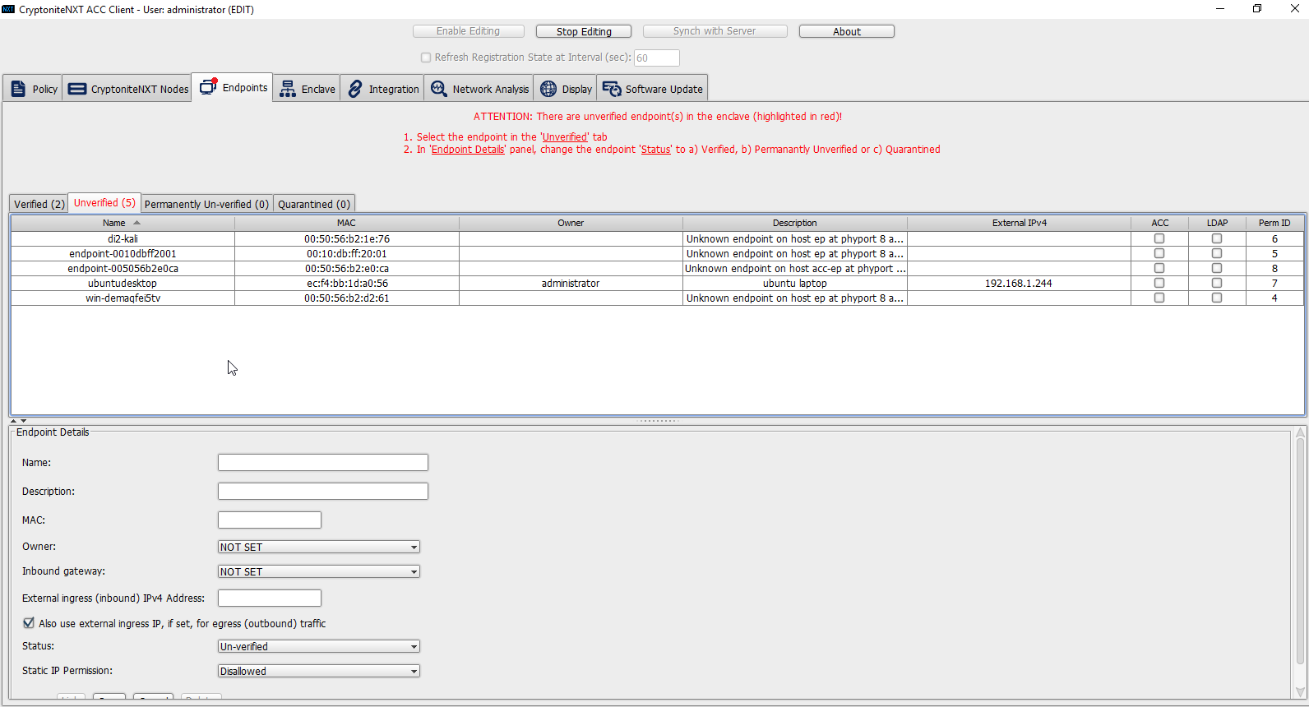1309x707 pixels.
Task: Click the CryptoniteNXT title bar app icon
Action: (x=8, y=9)
